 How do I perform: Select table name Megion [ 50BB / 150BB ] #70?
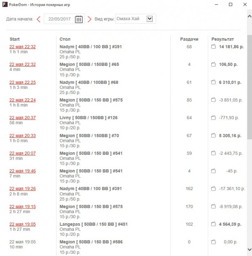tap(89, 135)
